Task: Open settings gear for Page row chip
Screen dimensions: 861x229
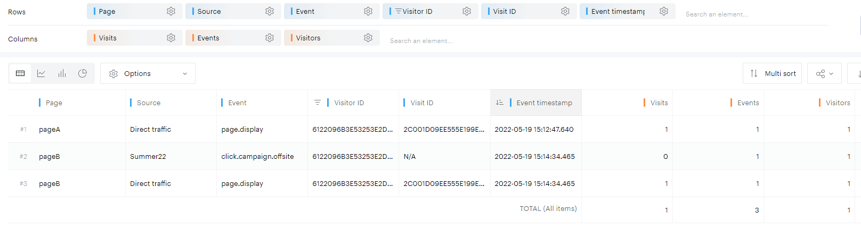Action: click(x=171, y=11)
